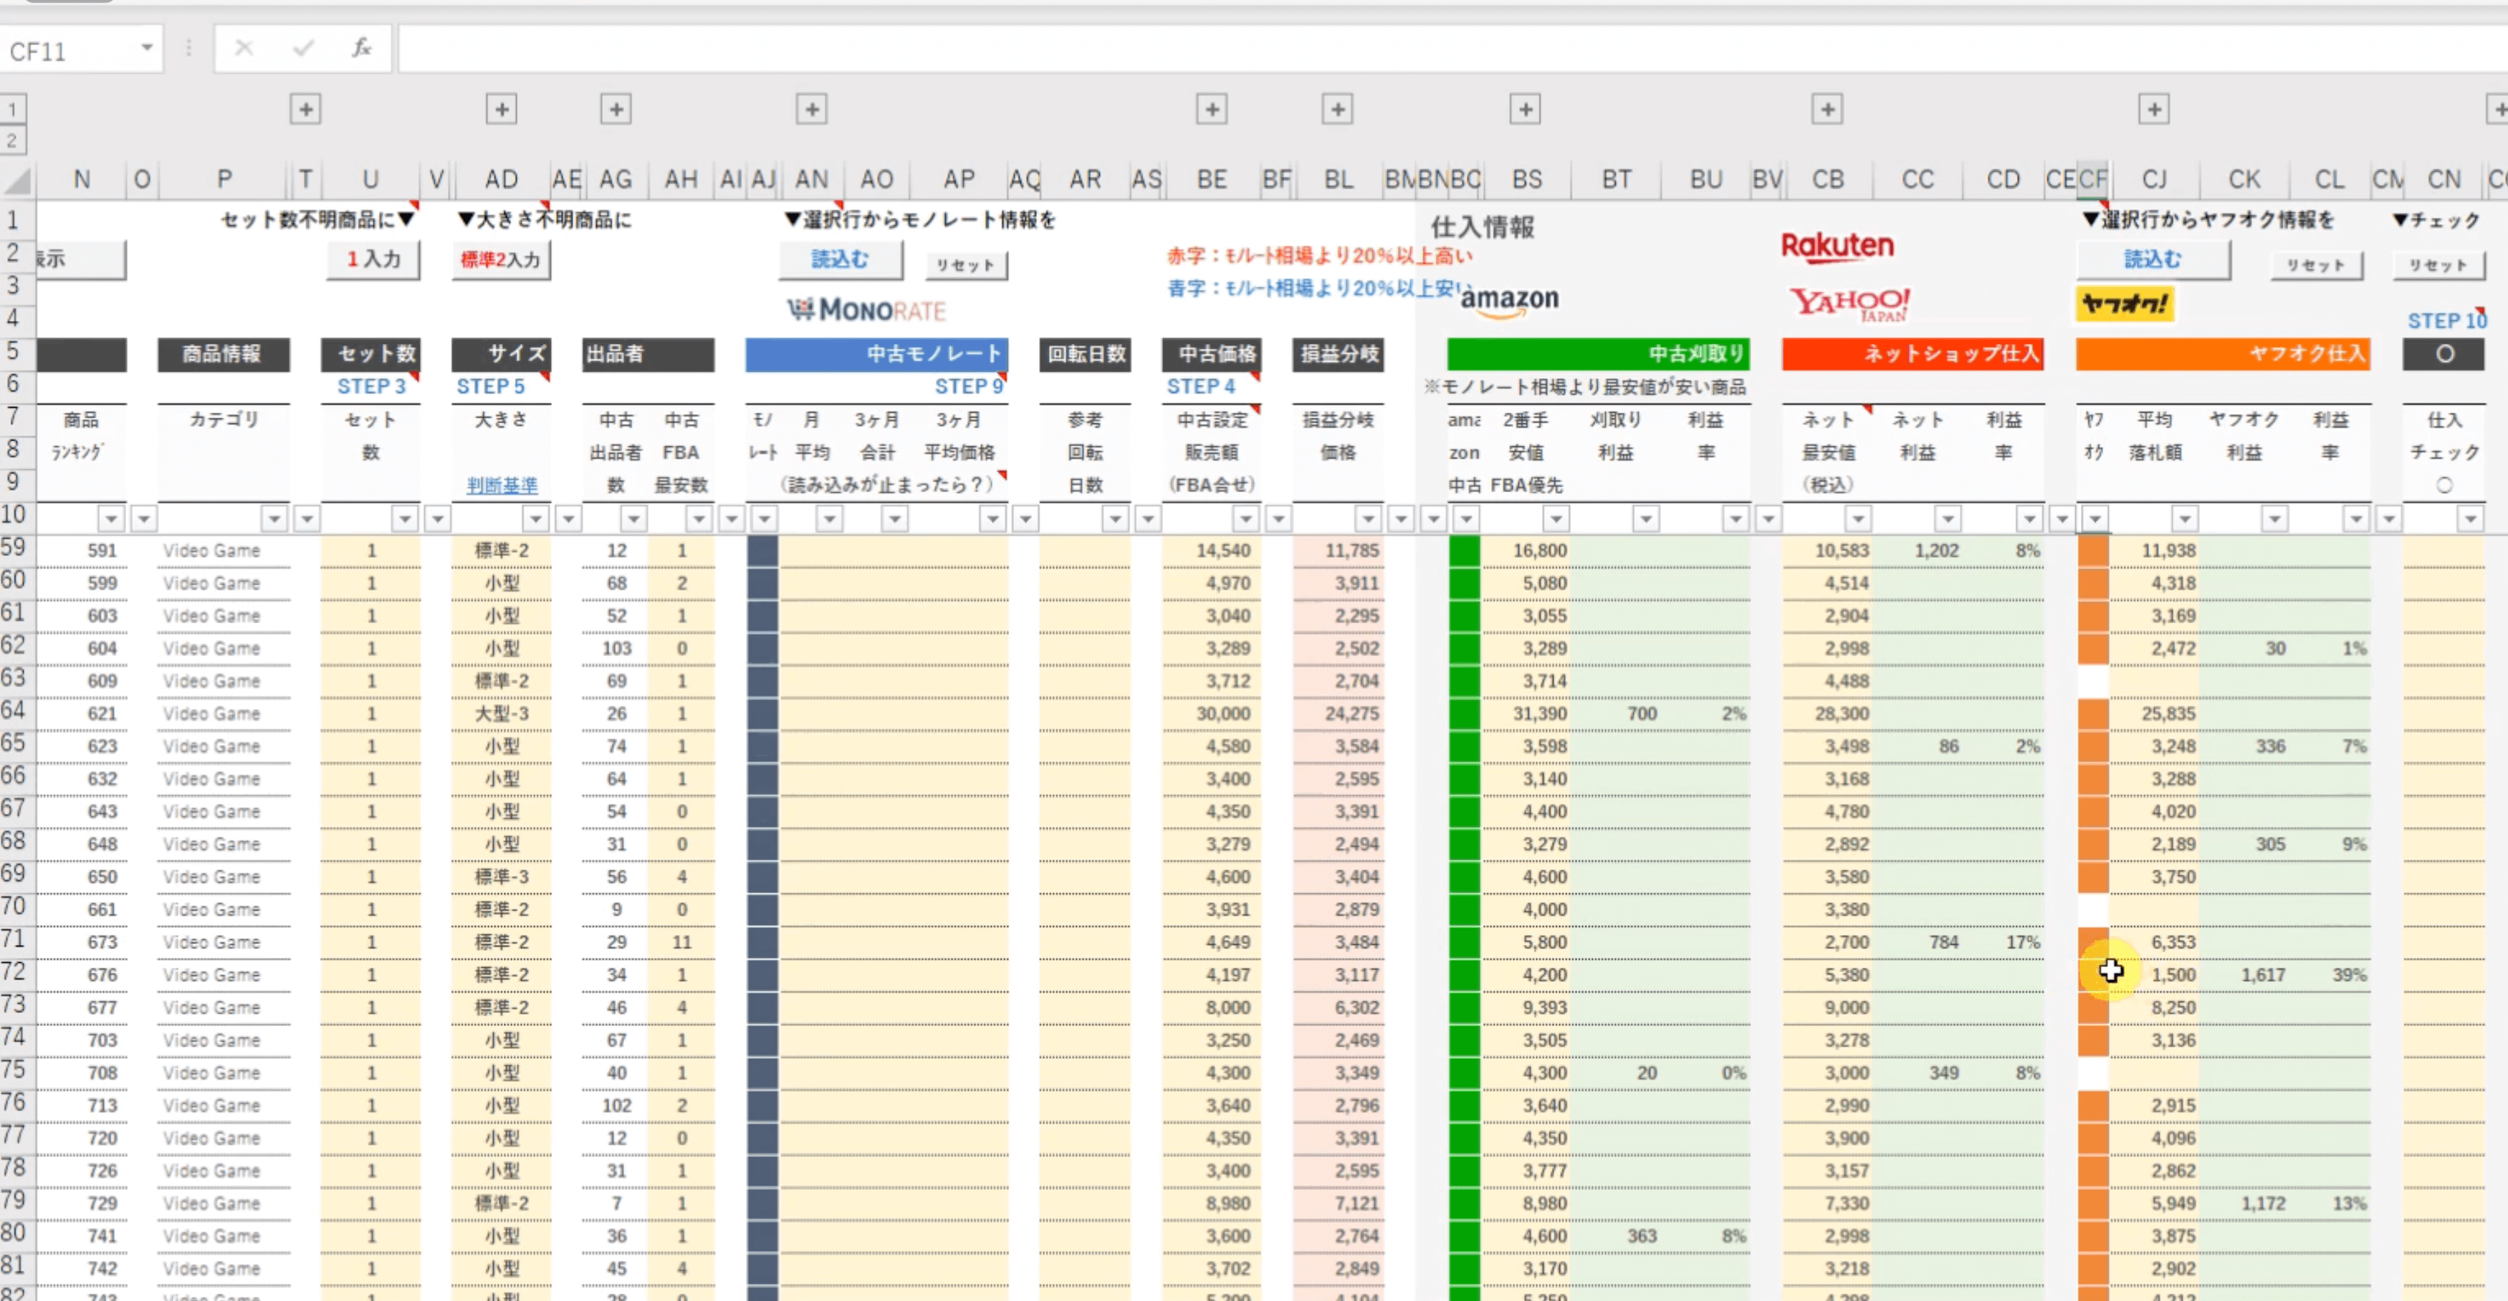Select column header BS
The width and height of the screenshot is (2508, 1301).
pyautogui.click(x=1526, y=180)
